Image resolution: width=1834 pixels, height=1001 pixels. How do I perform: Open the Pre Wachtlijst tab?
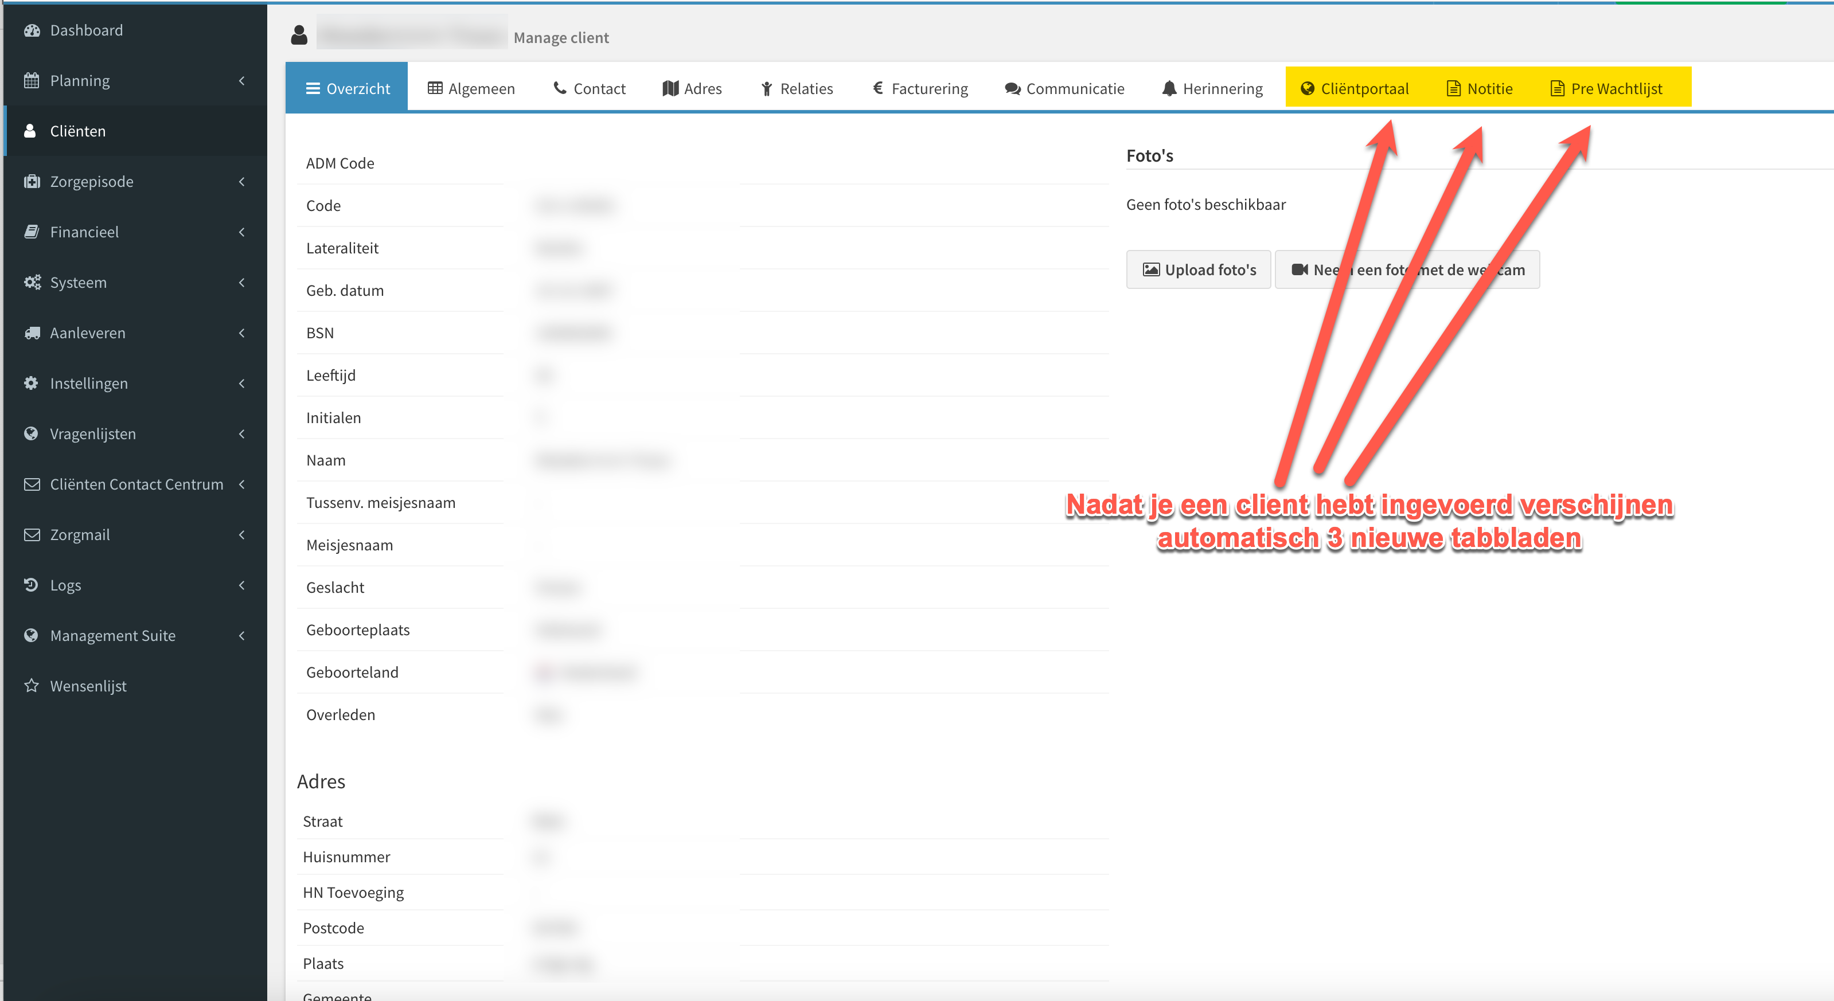(1607, 88)
